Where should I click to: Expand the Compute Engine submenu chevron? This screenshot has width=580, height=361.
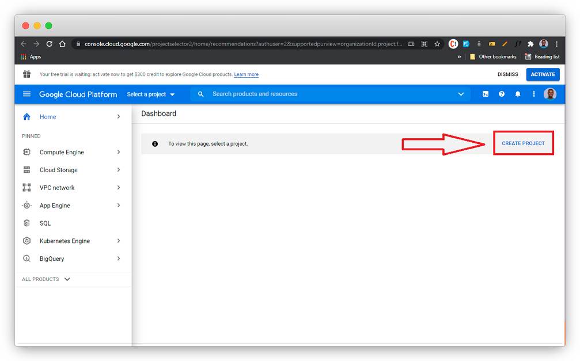point(119,152)
